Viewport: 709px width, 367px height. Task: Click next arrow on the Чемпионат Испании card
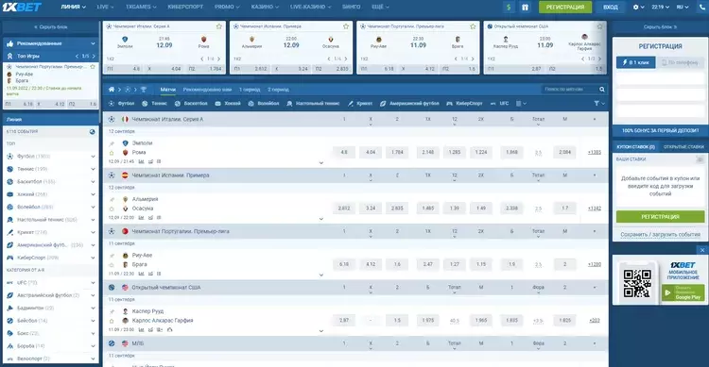pos(346,58)
